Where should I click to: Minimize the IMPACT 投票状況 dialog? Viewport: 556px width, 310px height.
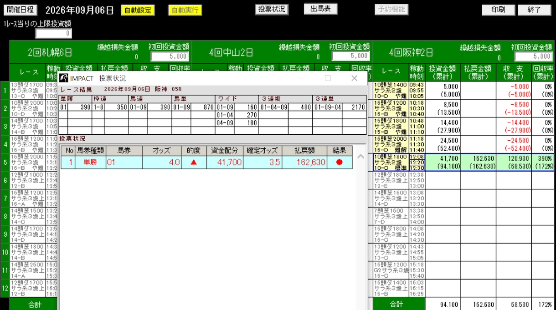coord(302,78)
